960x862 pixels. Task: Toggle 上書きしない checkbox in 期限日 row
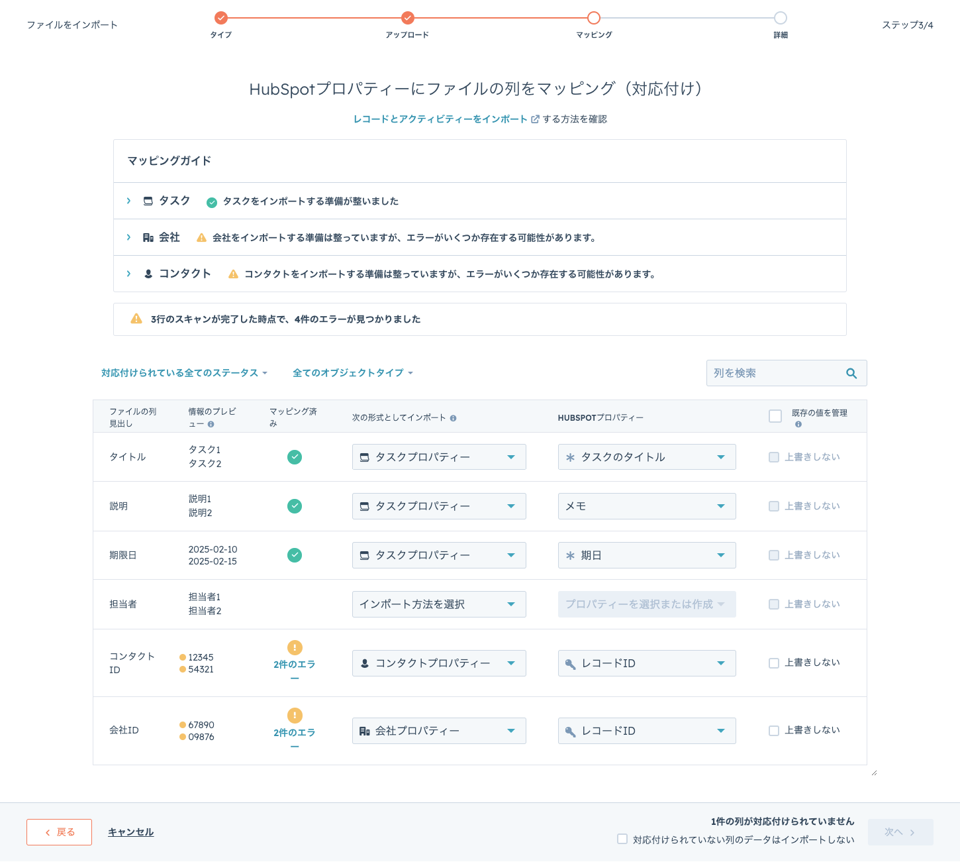tap(774, 555)
